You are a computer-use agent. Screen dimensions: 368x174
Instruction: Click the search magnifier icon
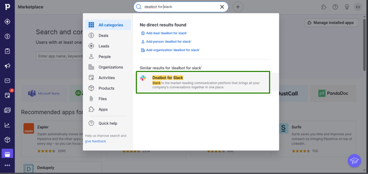coord(139,7)
